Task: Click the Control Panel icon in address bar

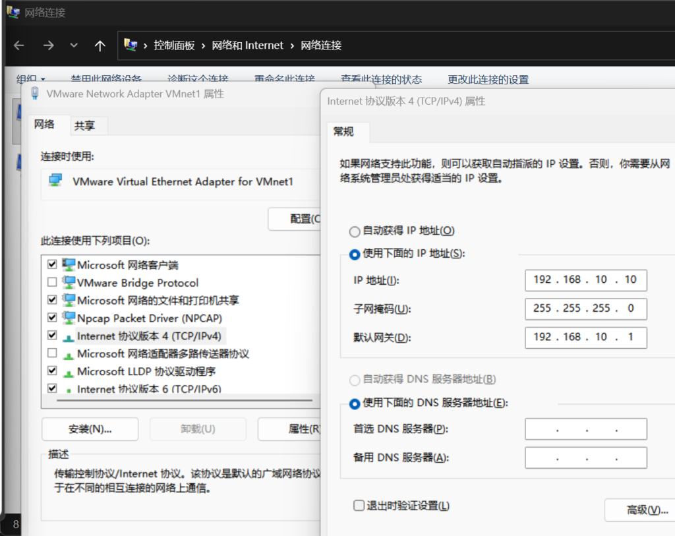Action: click(131, 45)
